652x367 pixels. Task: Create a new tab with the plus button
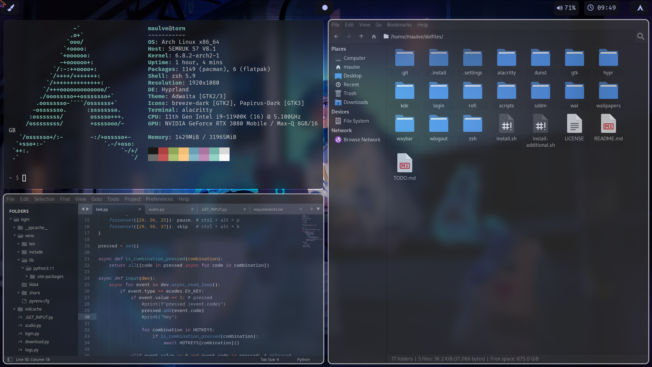click(x=311, y=209)
